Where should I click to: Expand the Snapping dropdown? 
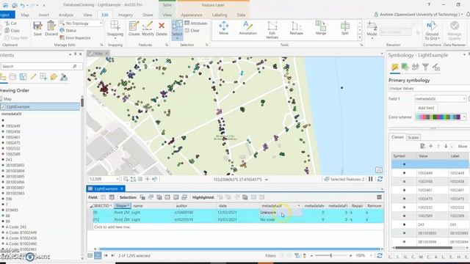click(115, 38)
